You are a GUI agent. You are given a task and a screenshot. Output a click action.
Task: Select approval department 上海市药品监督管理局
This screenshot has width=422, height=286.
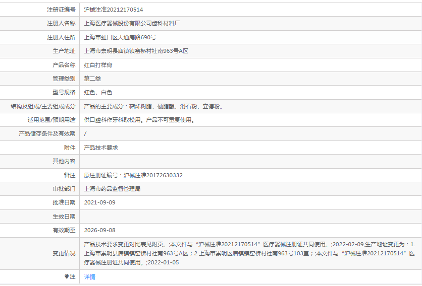112,189
